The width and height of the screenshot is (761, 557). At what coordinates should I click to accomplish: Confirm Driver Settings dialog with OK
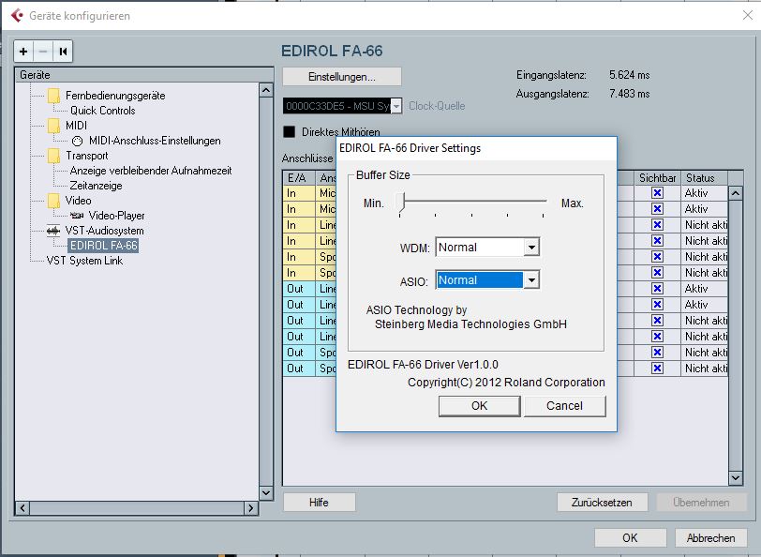point(480,406)
